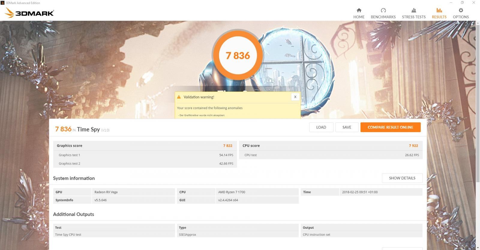Click the 'Output' column header

[308, 227]
